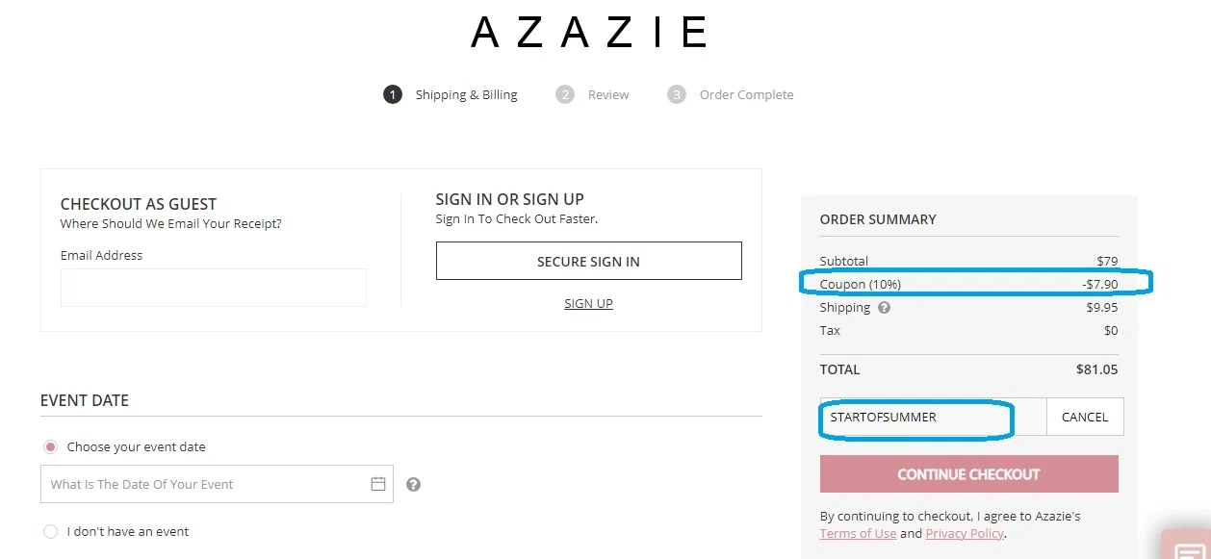This screenshot has width=1211, height=559.
Task: Select 'I don't have an event' option
Action: [51, 531]
